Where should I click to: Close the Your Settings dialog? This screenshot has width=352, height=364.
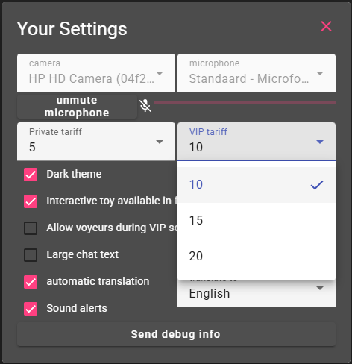[x=326, y=26]
